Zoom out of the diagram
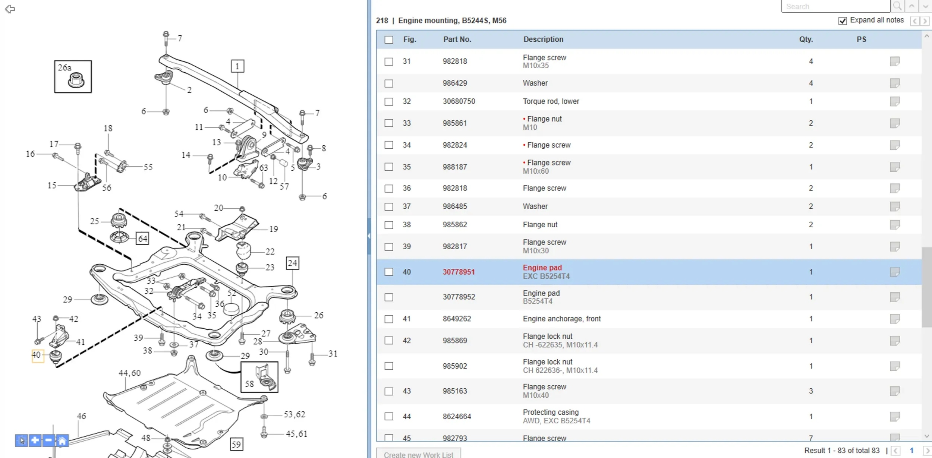 48,440
